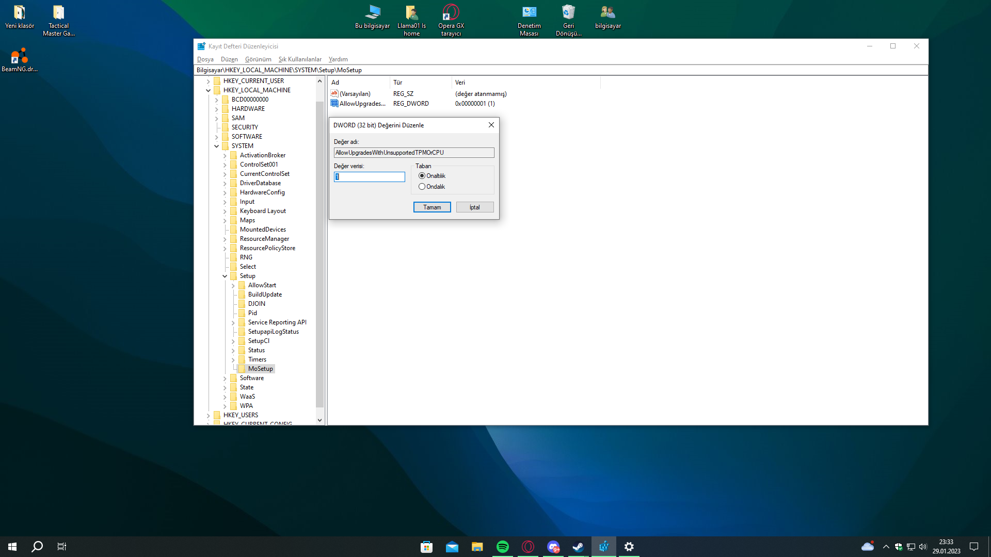Collapse the HKEY_LOCAL_MACHINE tree node
The image size is (991, 557).
pos(209,90)
